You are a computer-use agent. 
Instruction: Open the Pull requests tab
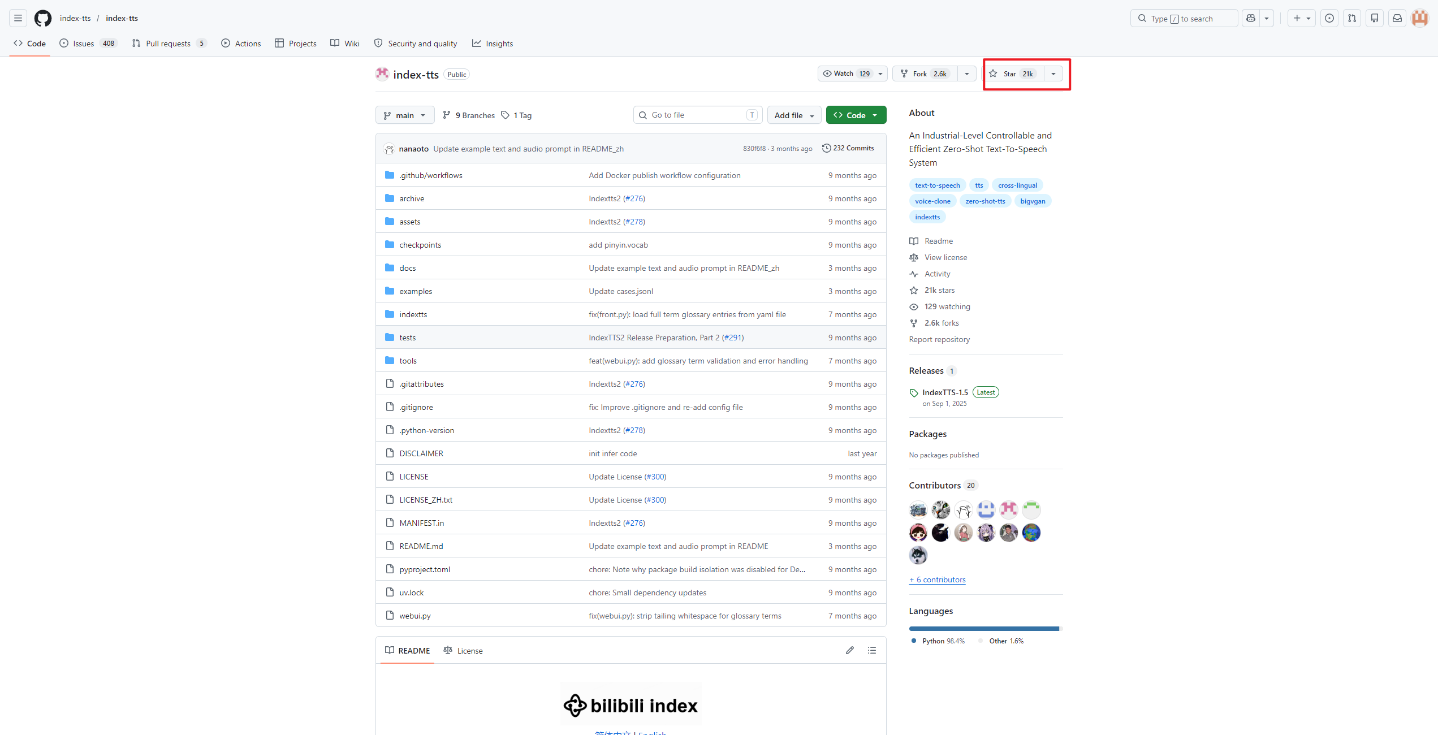click(x=169, y=44)
